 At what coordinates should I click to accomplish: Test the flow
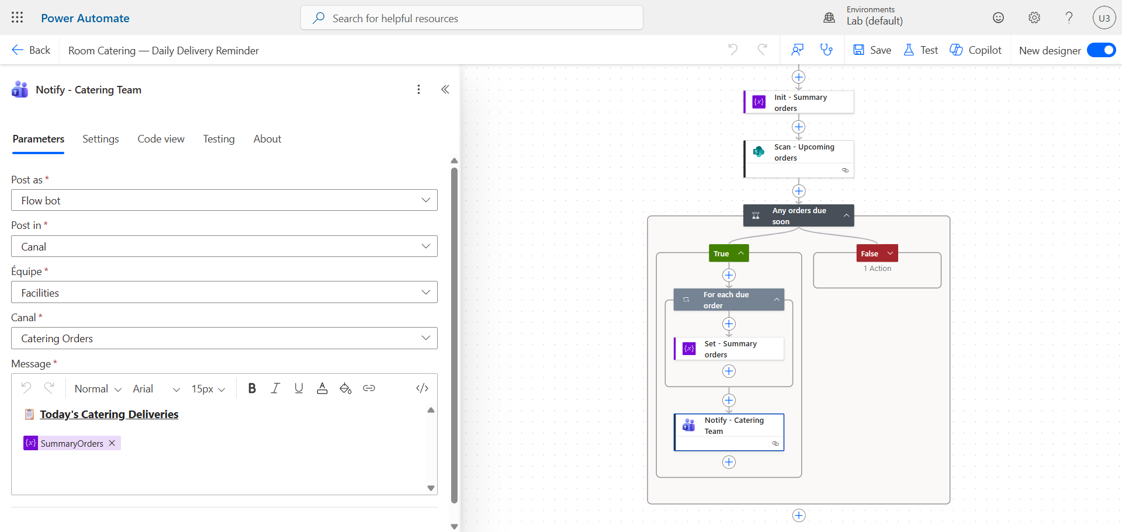tap(920, 50)
